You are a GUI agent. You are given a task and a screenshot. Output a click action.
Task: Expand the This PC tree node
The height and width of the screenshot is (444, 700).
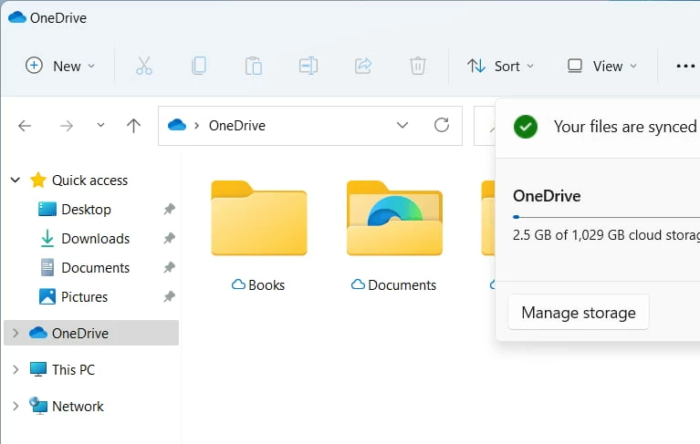pyautogui.click(x=16, y=370)
